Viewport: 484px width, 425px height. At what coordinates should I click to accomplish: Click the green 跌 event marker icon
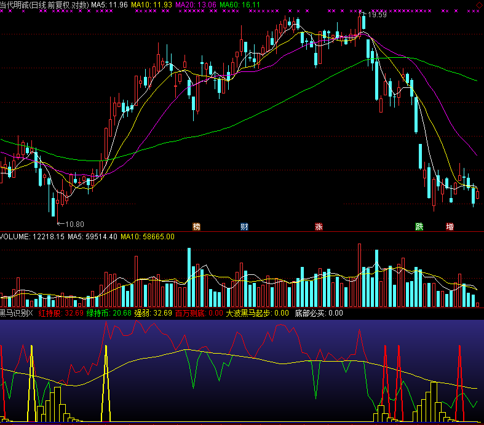(419, 227)
